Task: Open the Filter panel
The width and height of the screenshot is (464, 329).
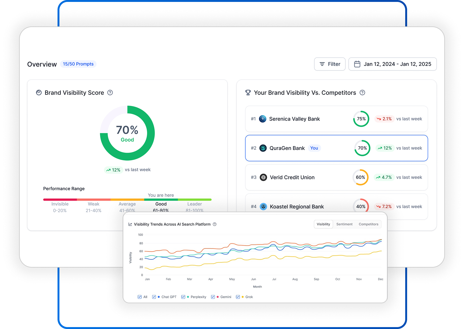Action: [330, 64]
